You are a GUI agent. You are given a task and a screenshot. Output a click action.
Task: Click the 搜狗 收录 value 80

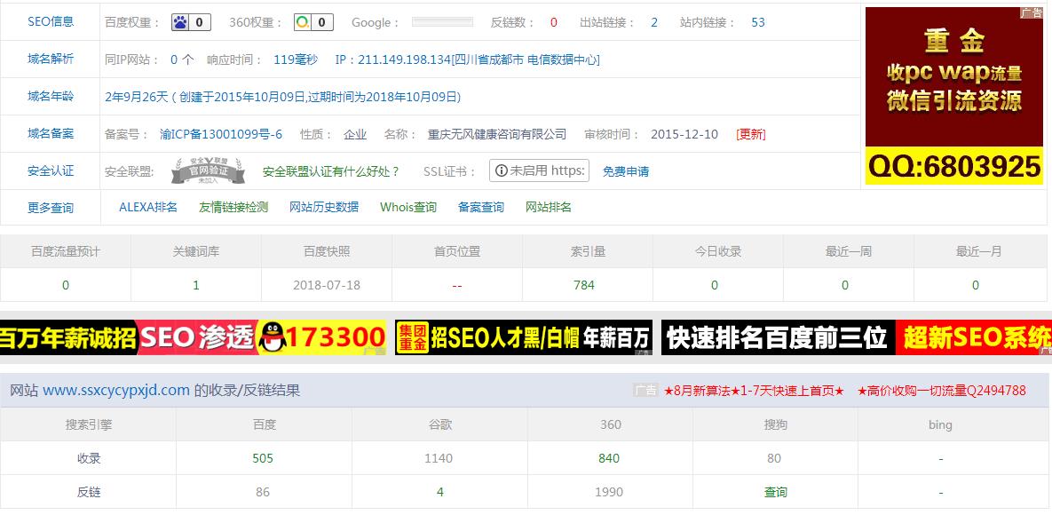774,458
